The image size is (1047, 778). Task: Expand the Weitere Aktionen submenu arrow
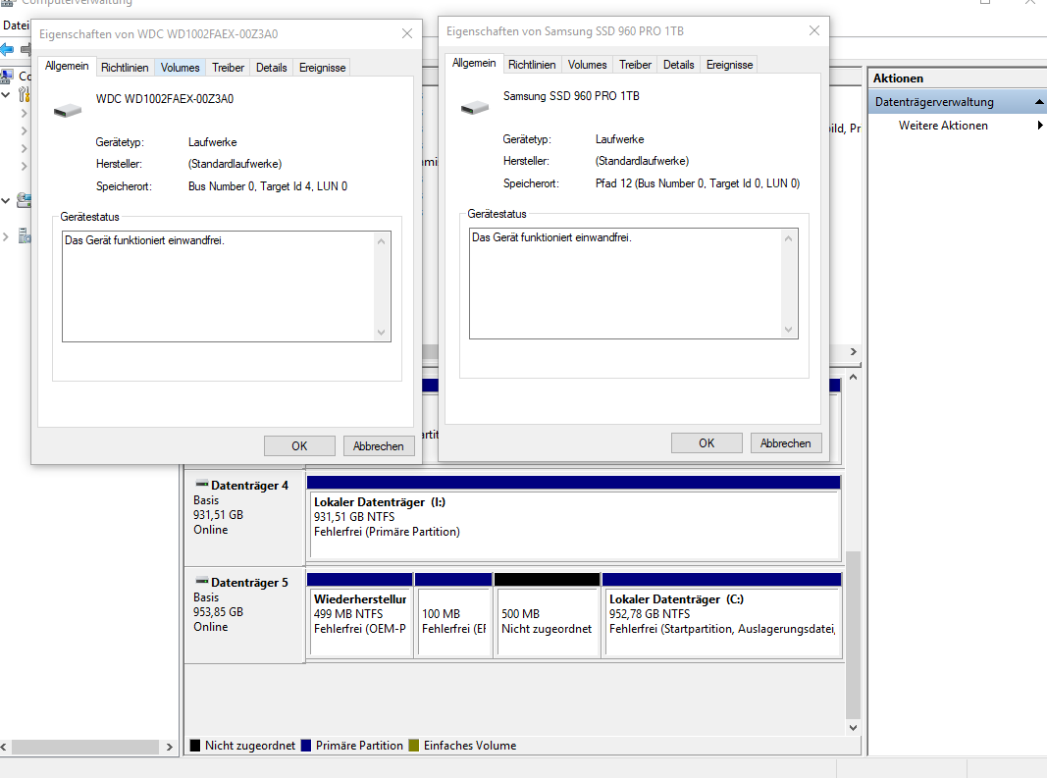(x=1040, y=125)
